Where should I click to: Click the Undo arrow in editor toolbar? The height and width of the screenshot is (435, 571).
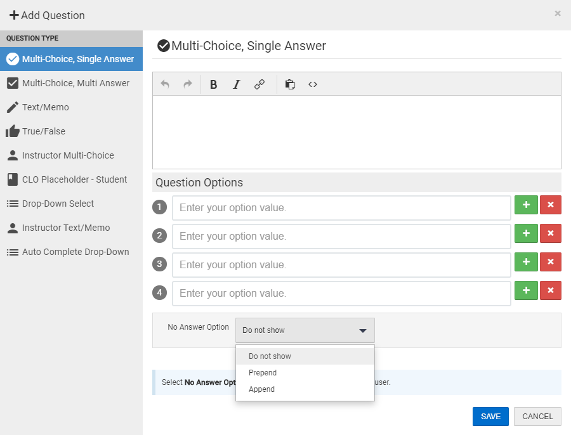point(165,84)
